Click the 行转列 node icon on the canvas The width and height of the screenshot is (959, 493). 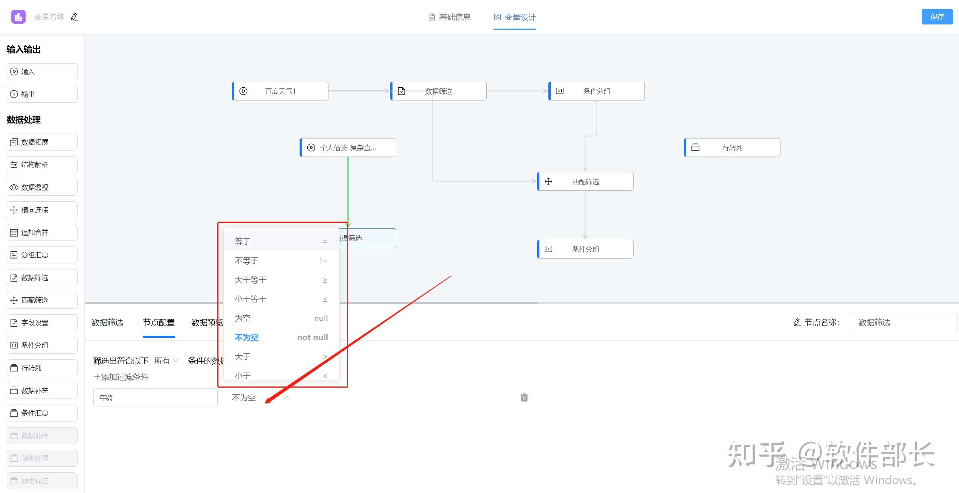pyautogui.click(x=695, y=148)
